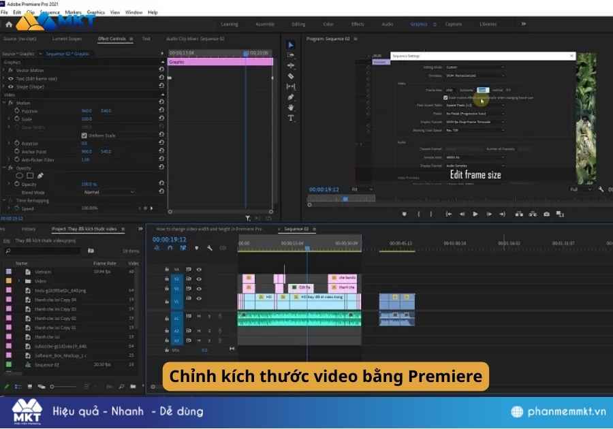Create 4-point polygon mask under Opacity
Viewport: 613px width, 429px height.
tap(30, 176)
